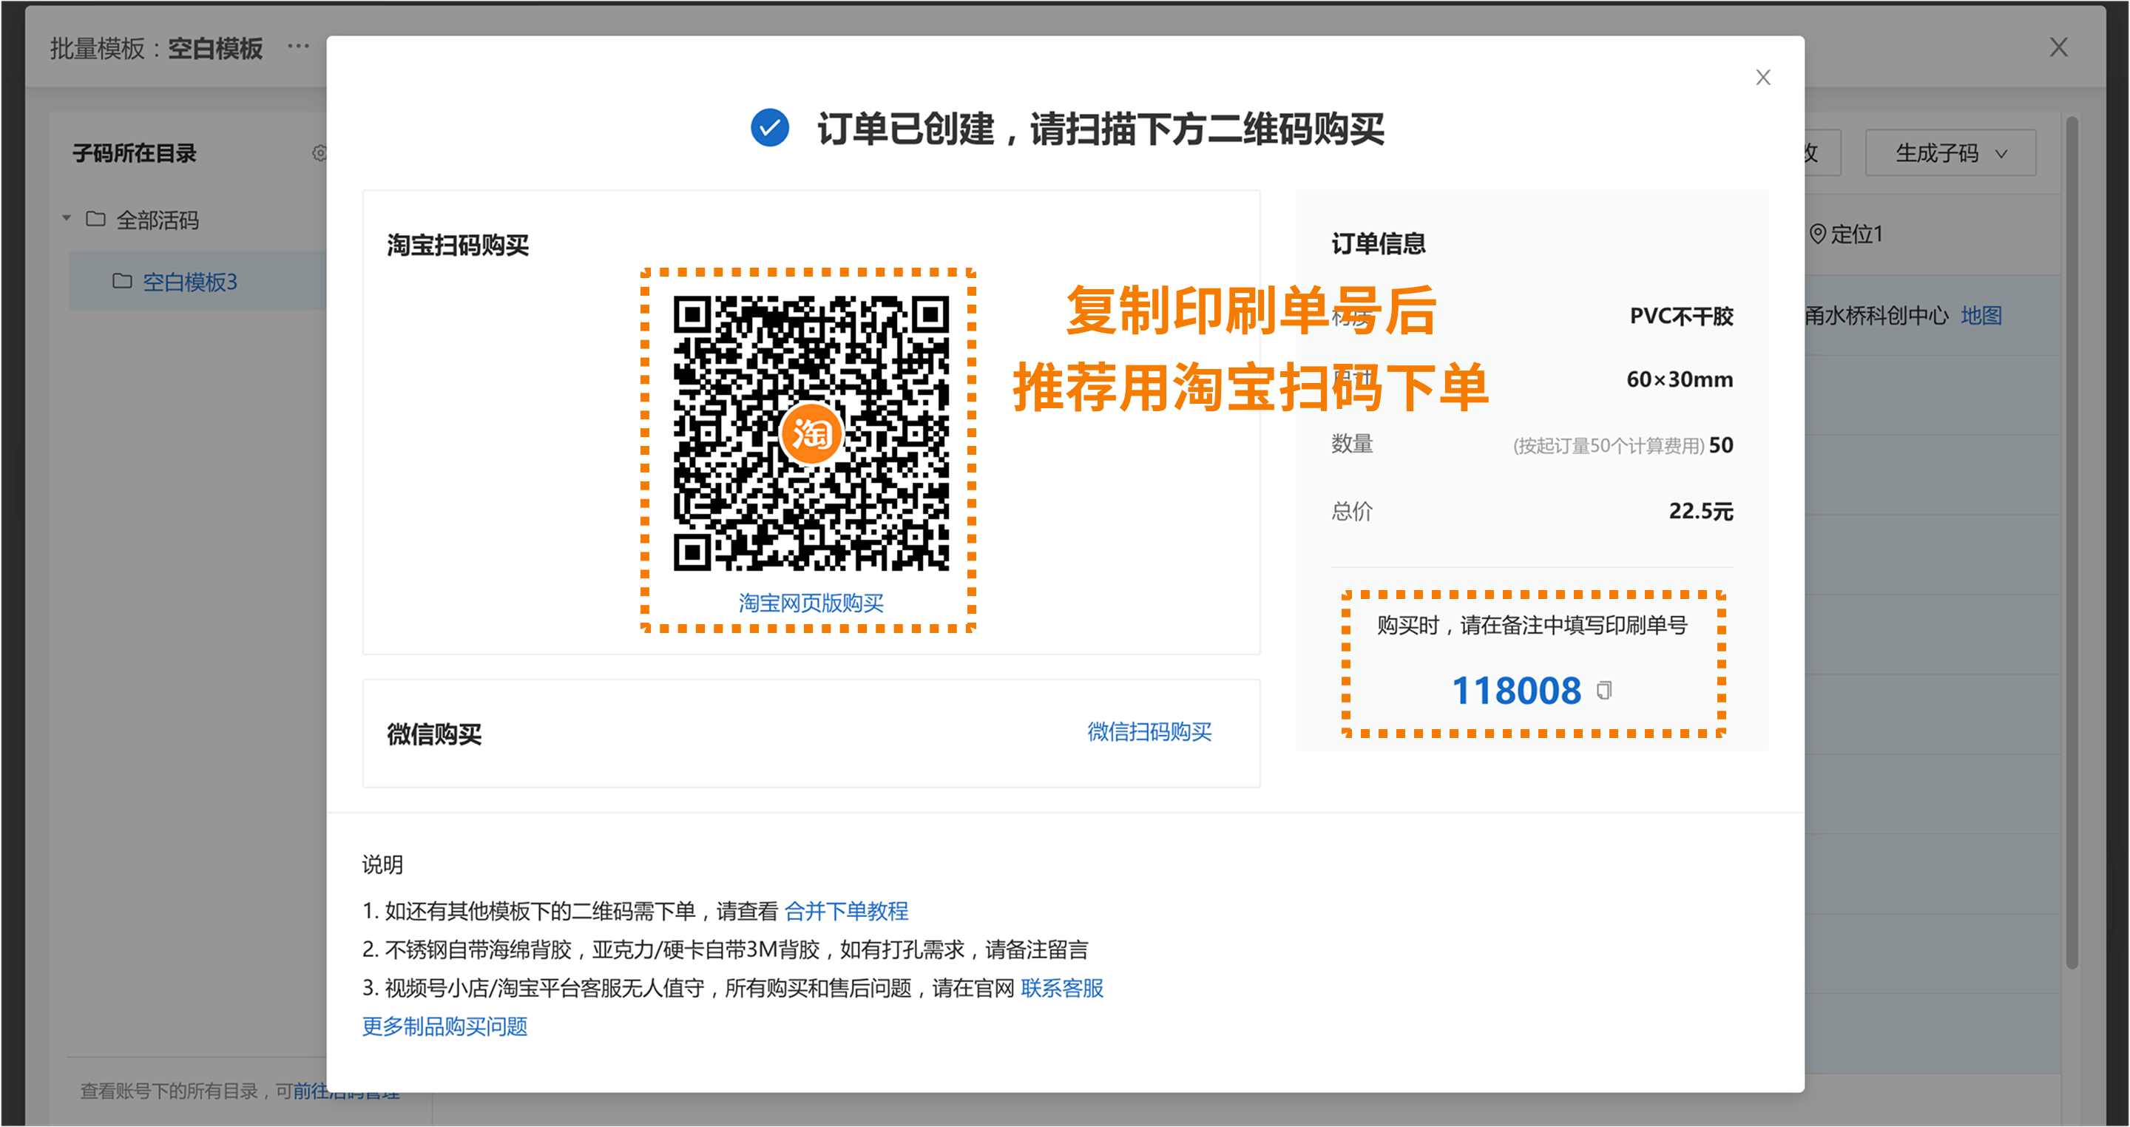This screenshot has width=2130, height=1127.
Task: Close the 批量模板 panel
Action: click(2058, 47)
